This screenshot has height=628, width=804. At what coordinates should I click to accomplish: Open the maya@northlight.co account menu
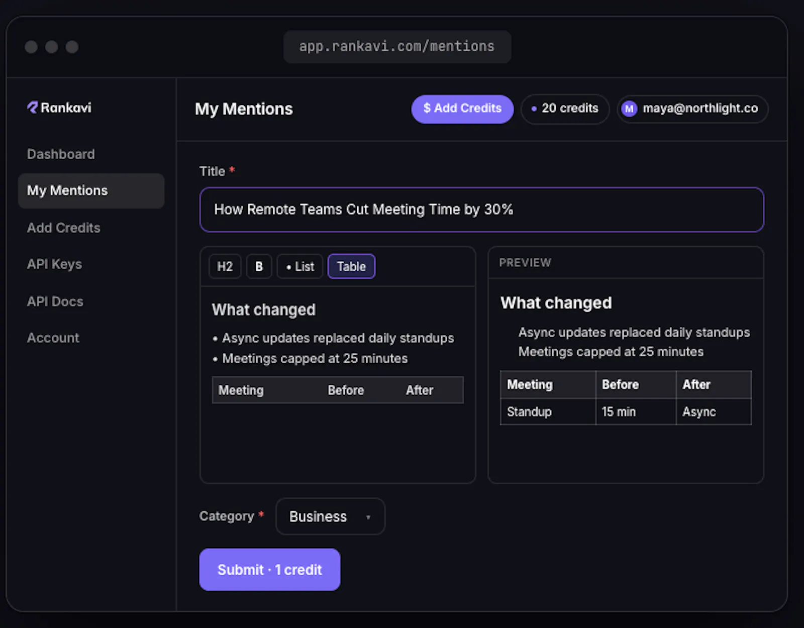[x=692, y=109]
